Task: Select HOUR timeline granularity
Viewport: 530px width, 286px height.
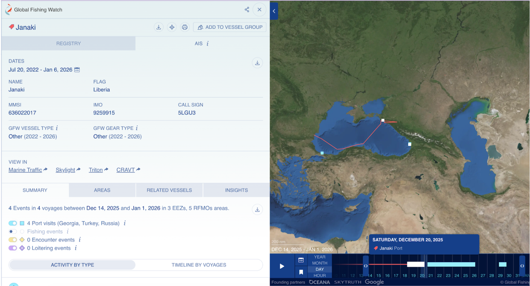Action: coord(320,276)
